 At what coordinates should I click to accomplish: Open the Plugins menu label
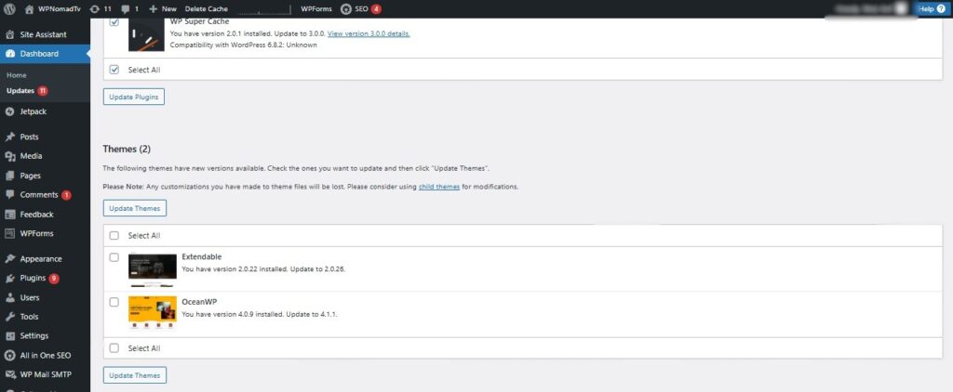coord(33,278)
